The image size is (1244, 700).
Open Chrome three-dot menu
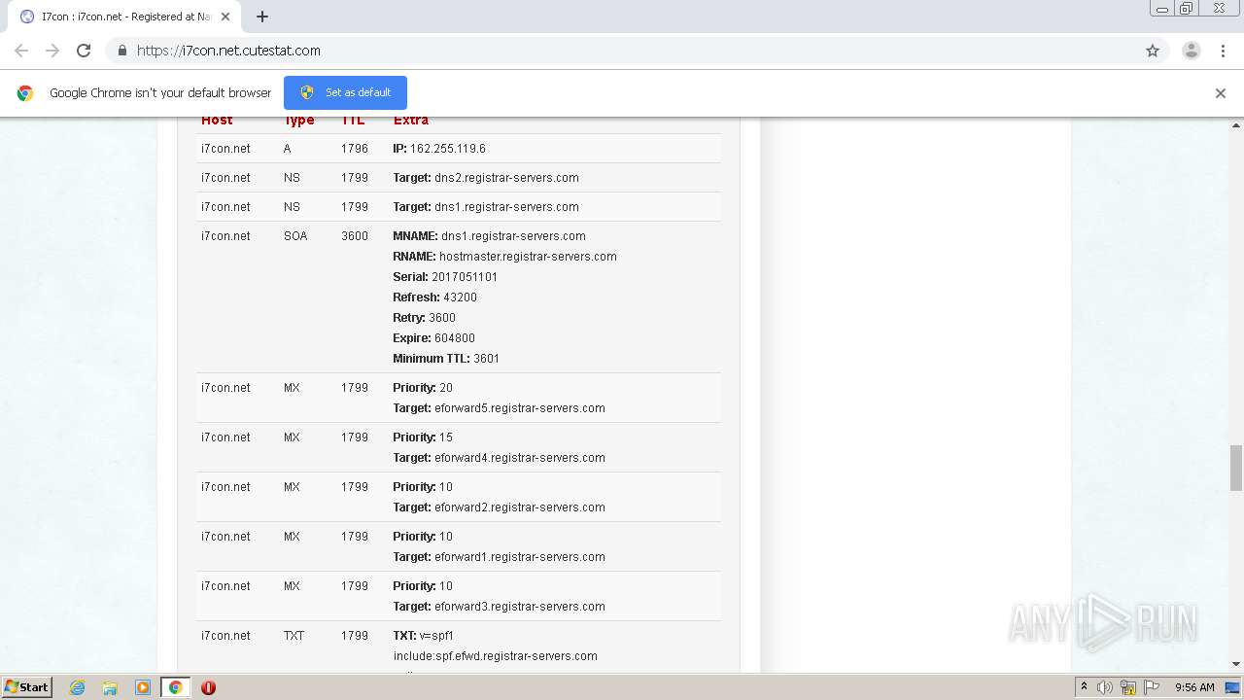pos(1223,51)
